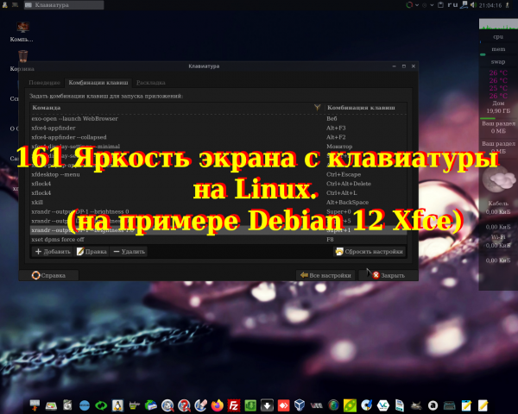The width and height of the screenshot is (518, 414).
Task: Click the red-green circular tray indicator
Action: tap(409, 5)
